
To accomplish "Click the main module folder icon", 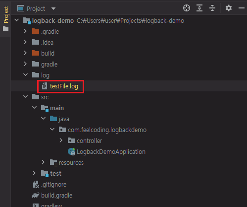I will (x=45, y=108).
